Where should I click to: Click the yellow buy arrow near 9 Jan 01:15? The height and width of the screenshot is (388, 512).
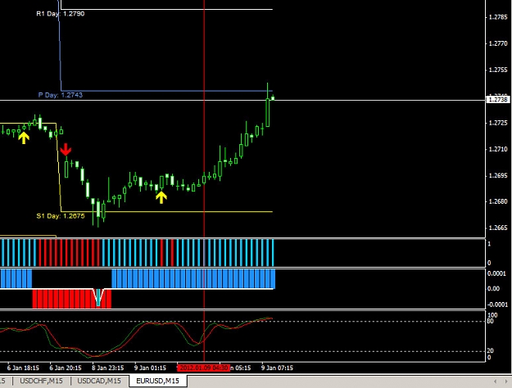(x=161, y=197)
